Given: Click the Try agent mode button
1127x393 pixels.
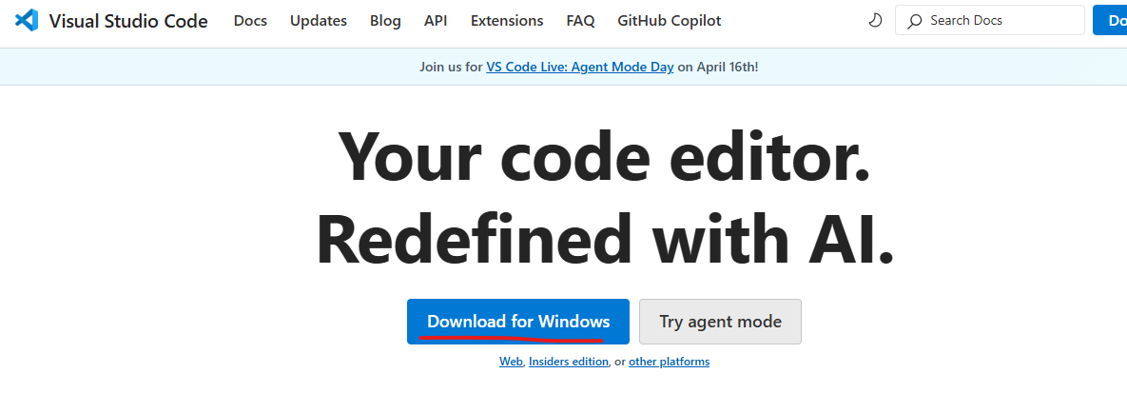Looking at the screenshot, I should (720, 321).
